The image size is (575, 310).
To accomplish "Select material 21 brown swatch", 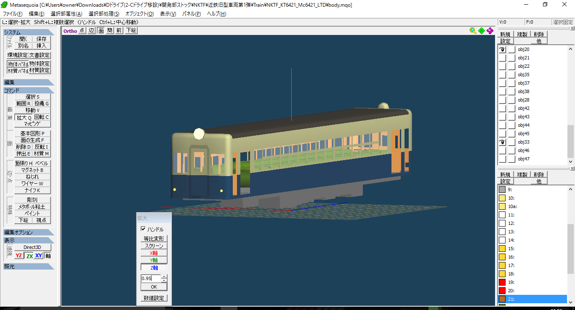I will click(x=502, y=299).
